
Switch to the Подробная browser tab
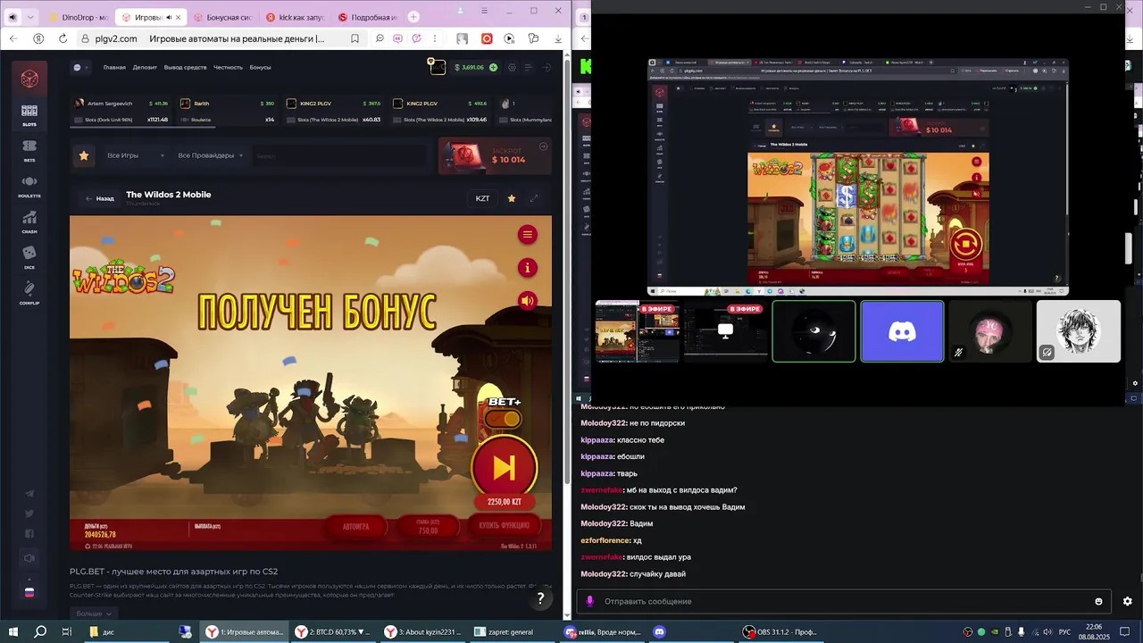click(x=366, y=17)
